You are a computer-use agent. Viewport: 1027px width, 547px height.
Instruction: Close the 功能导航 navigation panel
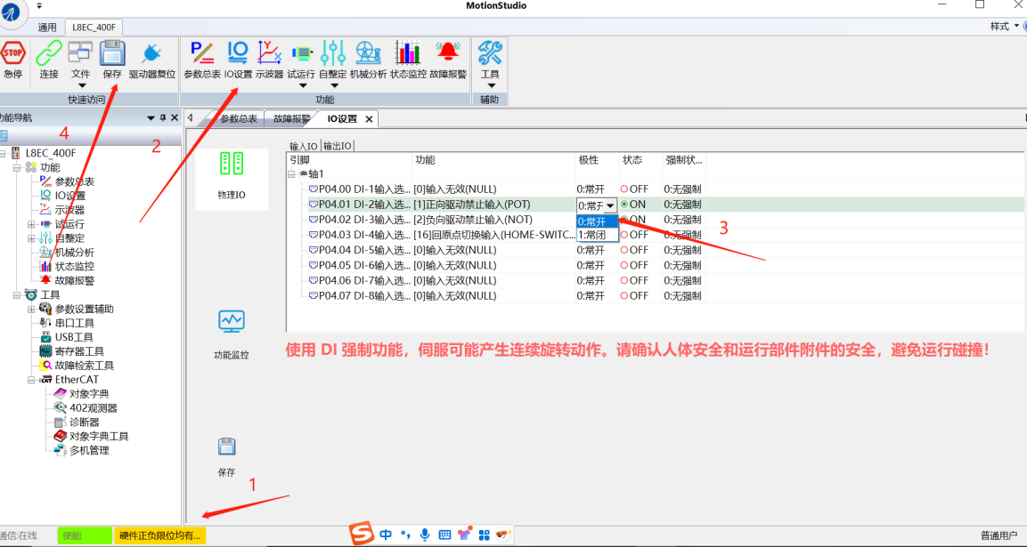[x=175, y=117]
